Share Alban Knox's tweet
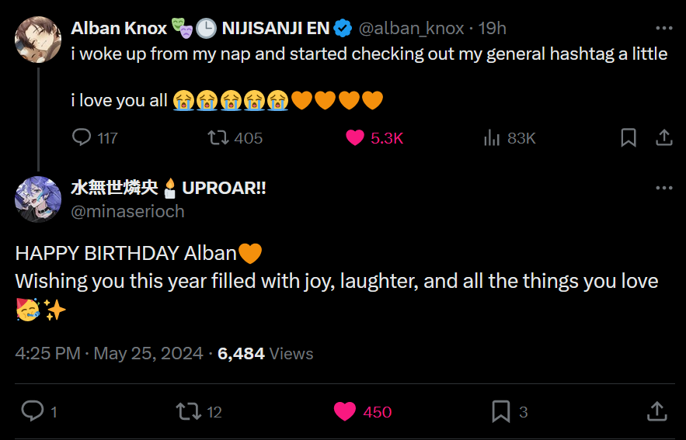 pyautogui.click(x=664, y=138)
